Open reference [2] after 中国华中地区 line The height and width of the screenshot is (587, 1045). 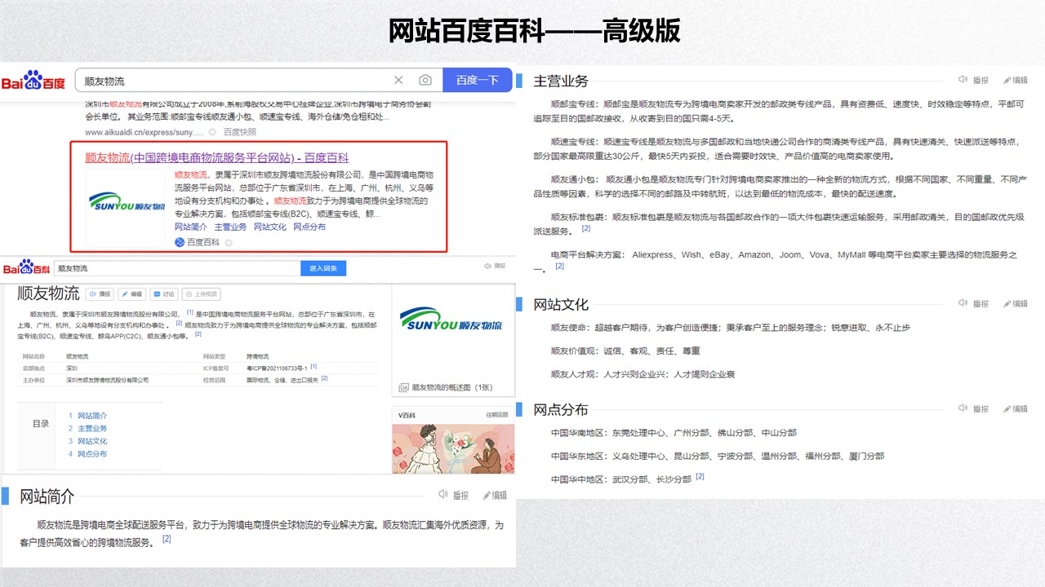coord(700,476)
